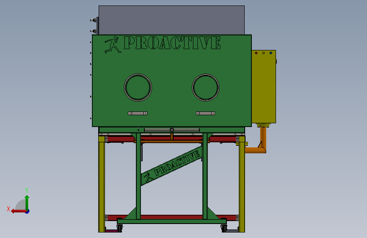Select the lower red cross beam
Screen dimensions: 367x238
(171, 217)
